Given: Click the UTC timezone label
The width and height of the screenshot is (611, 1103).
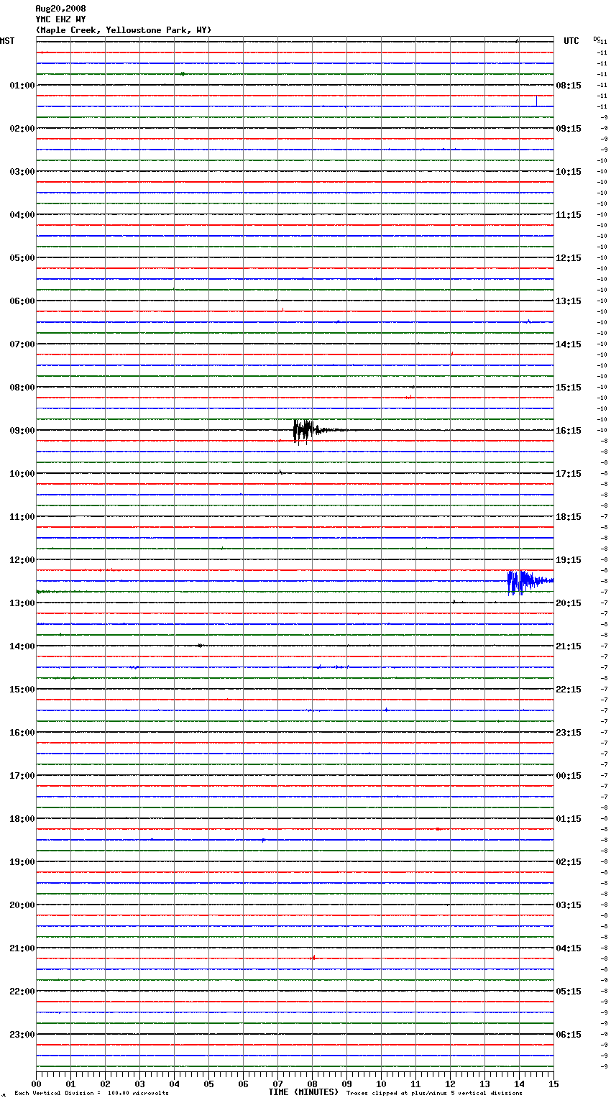Looking at the screenshot, I should point(571,41).
